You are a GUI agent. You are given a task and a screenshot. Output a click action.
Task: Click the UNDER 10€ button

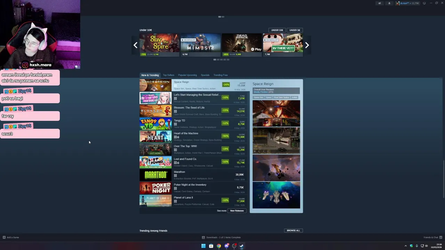[277, 30]
